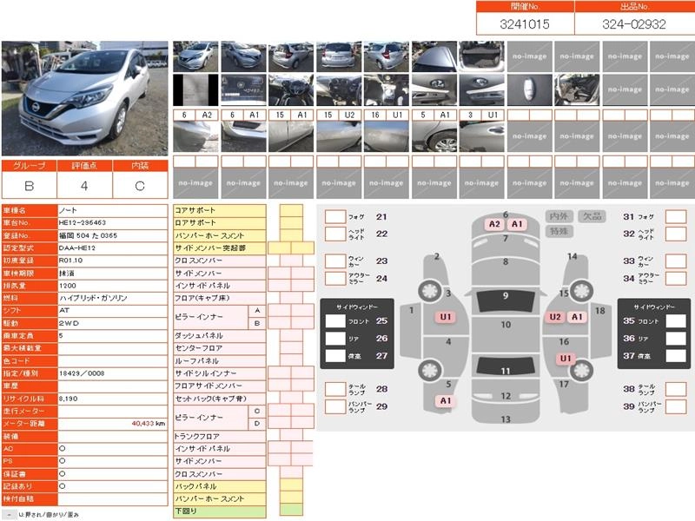Viewport: 695px width, 521px height.
Task: Click the 内外 button
Action: 559,216
